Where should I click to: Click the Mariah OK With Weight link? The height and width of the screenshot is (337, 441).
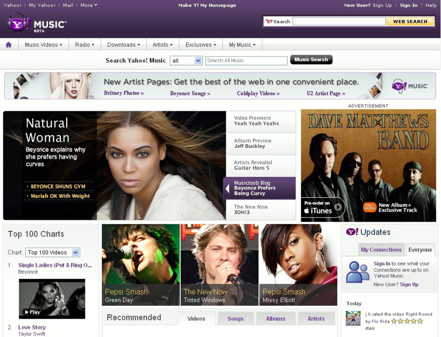[x=60, y=196]
